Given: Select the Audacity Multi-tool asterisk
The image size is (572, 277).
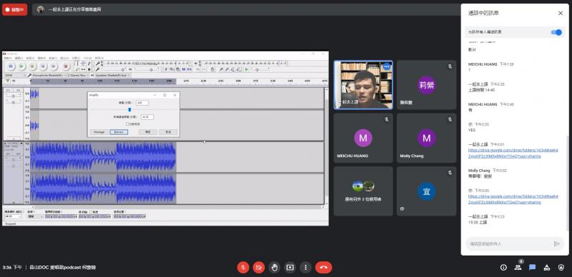Looking at the screenshot, I should [89, 69].
